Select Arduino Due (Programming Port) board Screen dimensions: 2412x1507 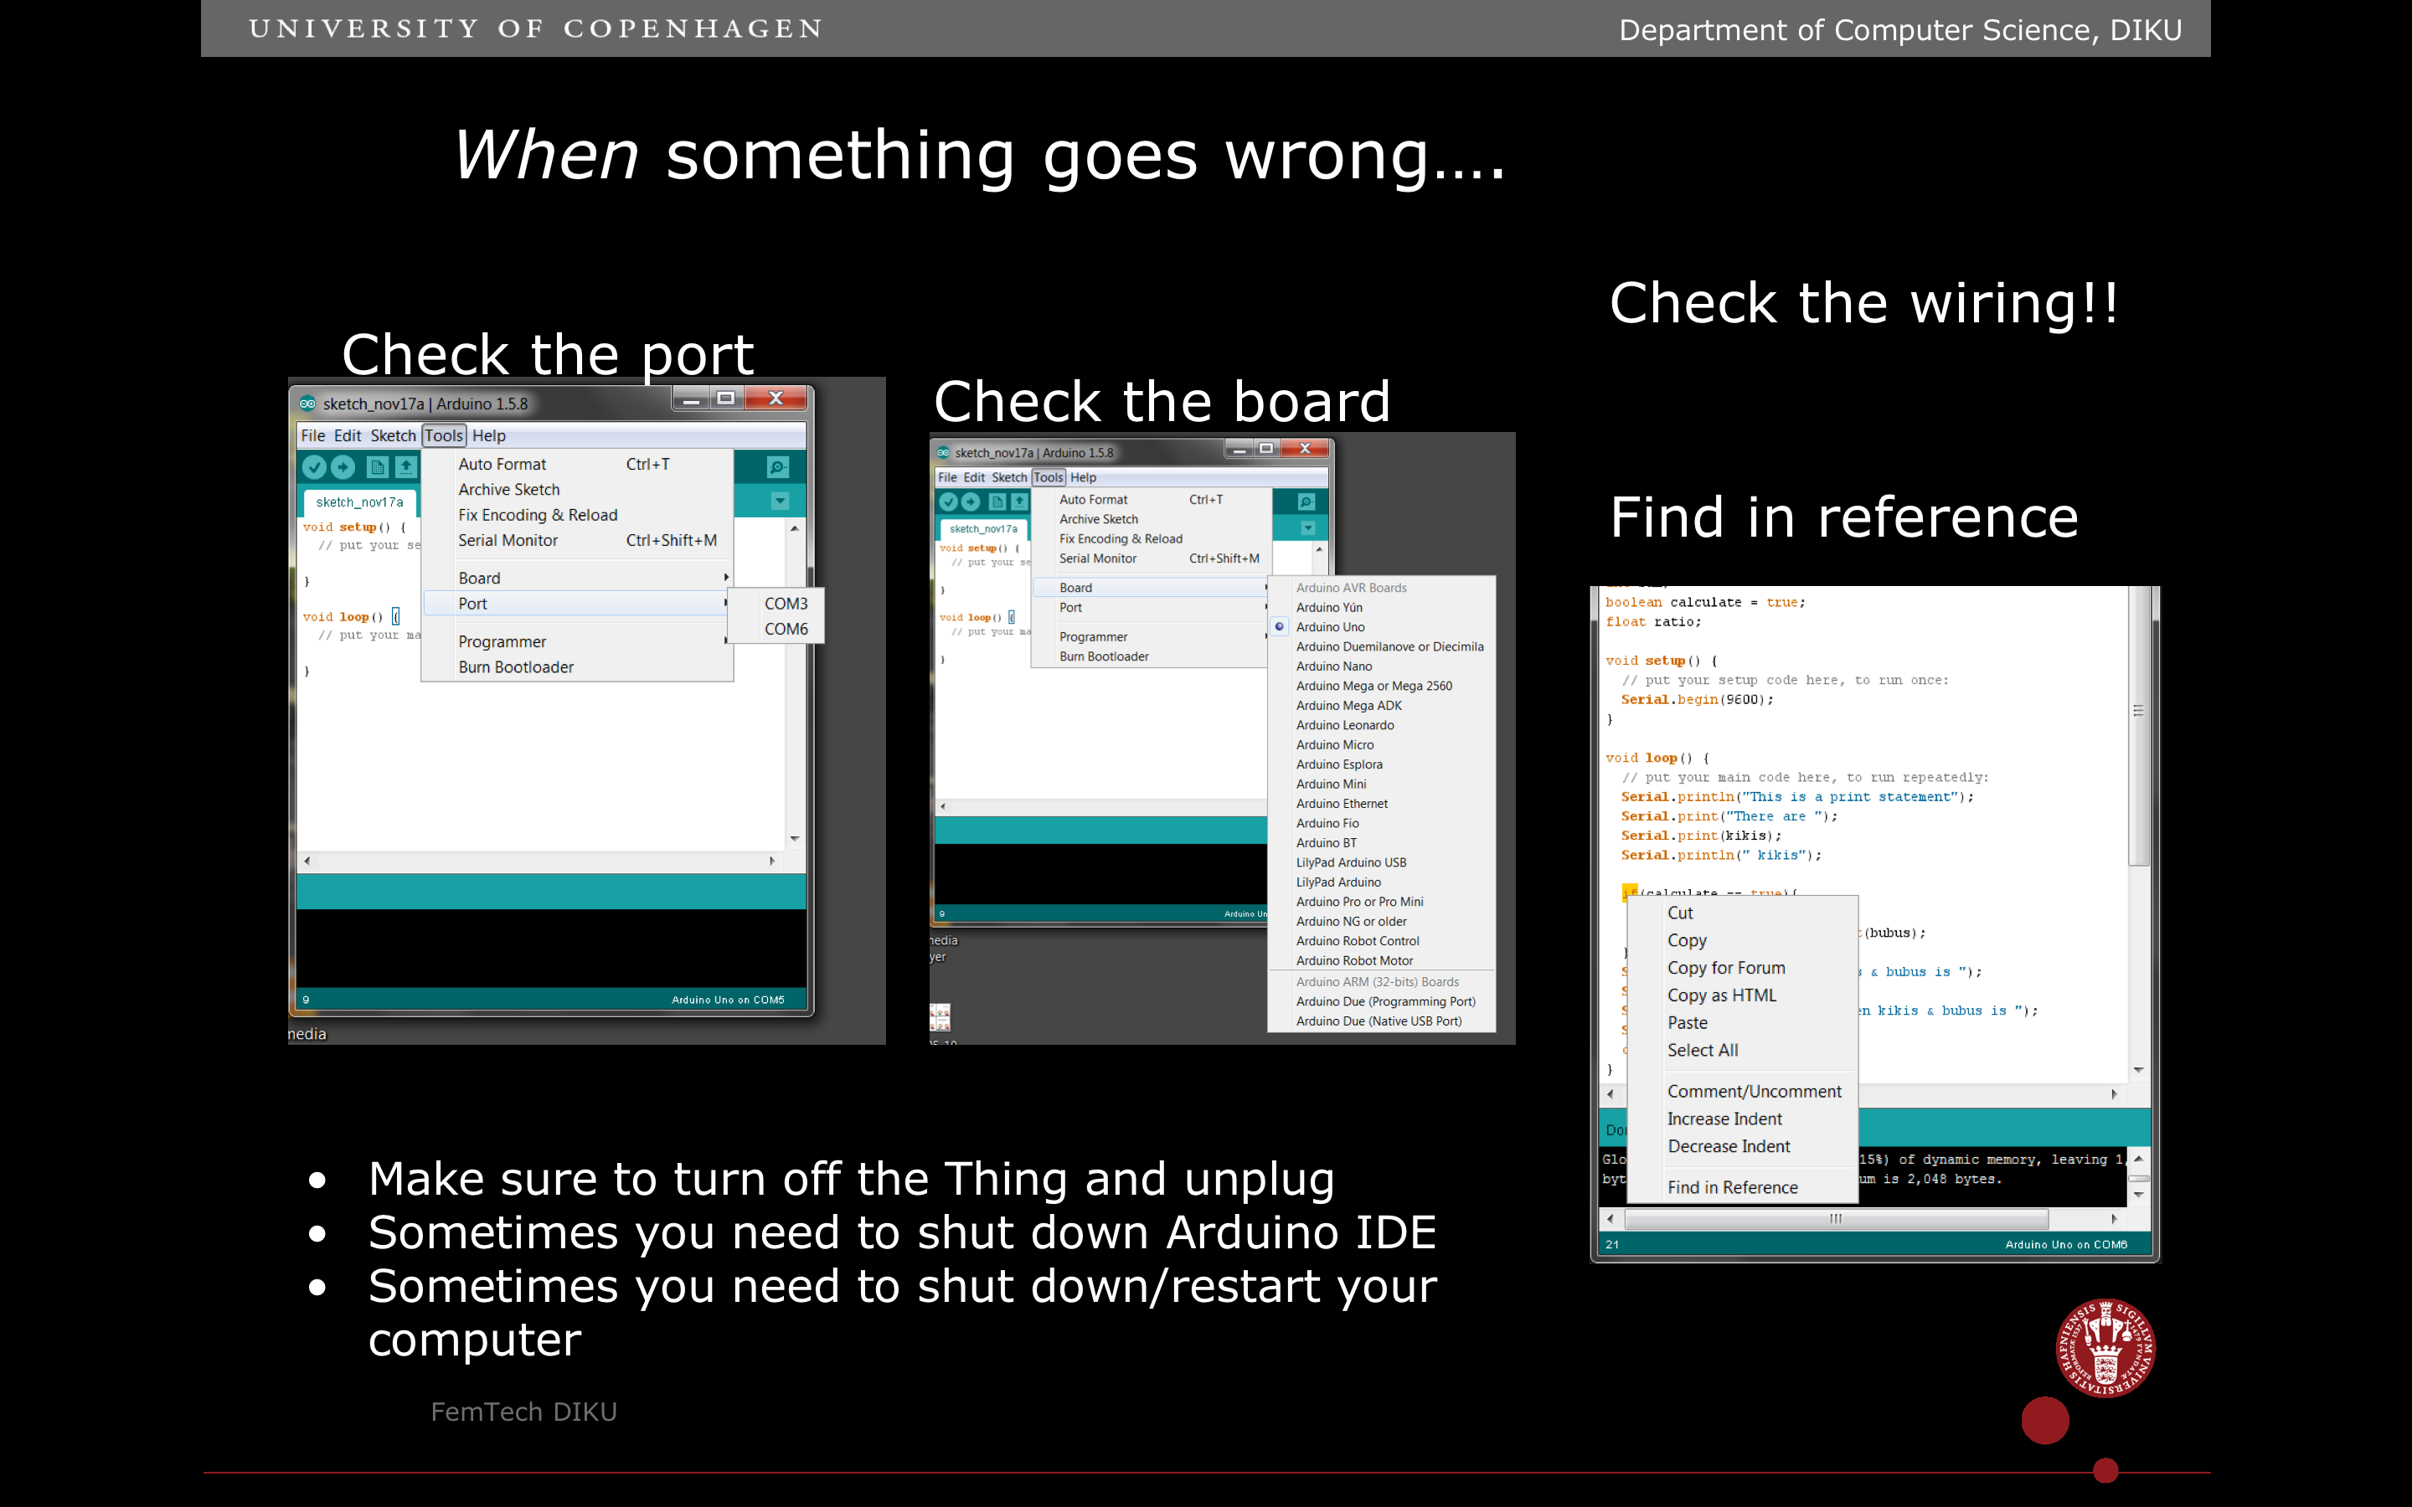(x=1381, y=1001)
